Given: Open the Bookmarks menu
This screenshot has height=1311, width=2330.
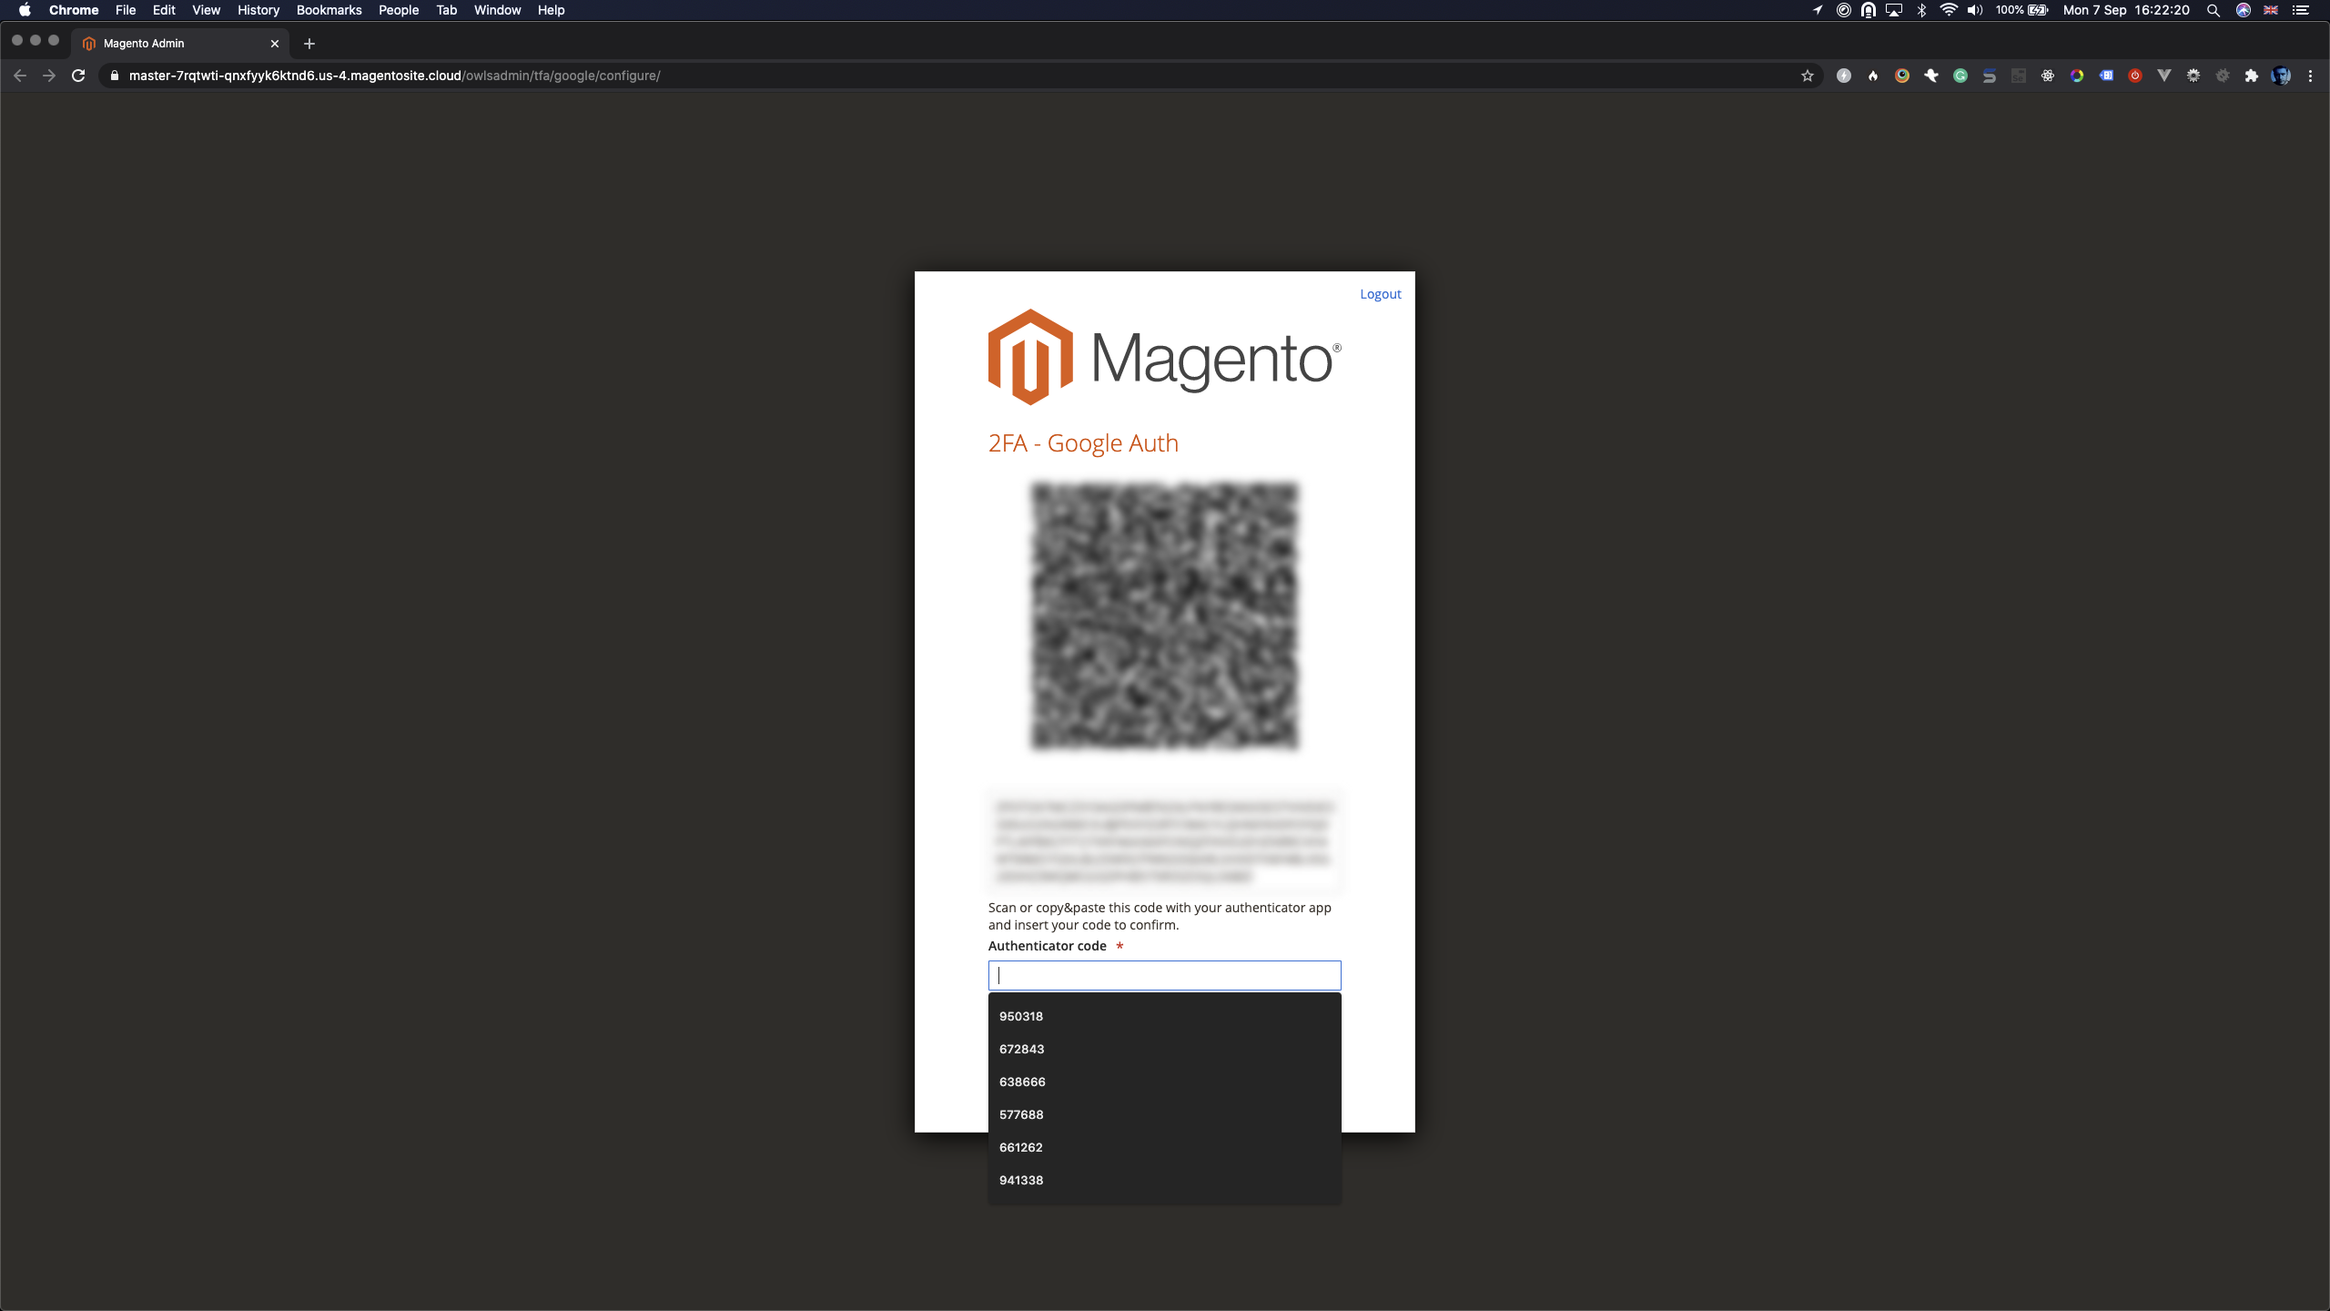Looking at the screenshot, I should 329,10.
